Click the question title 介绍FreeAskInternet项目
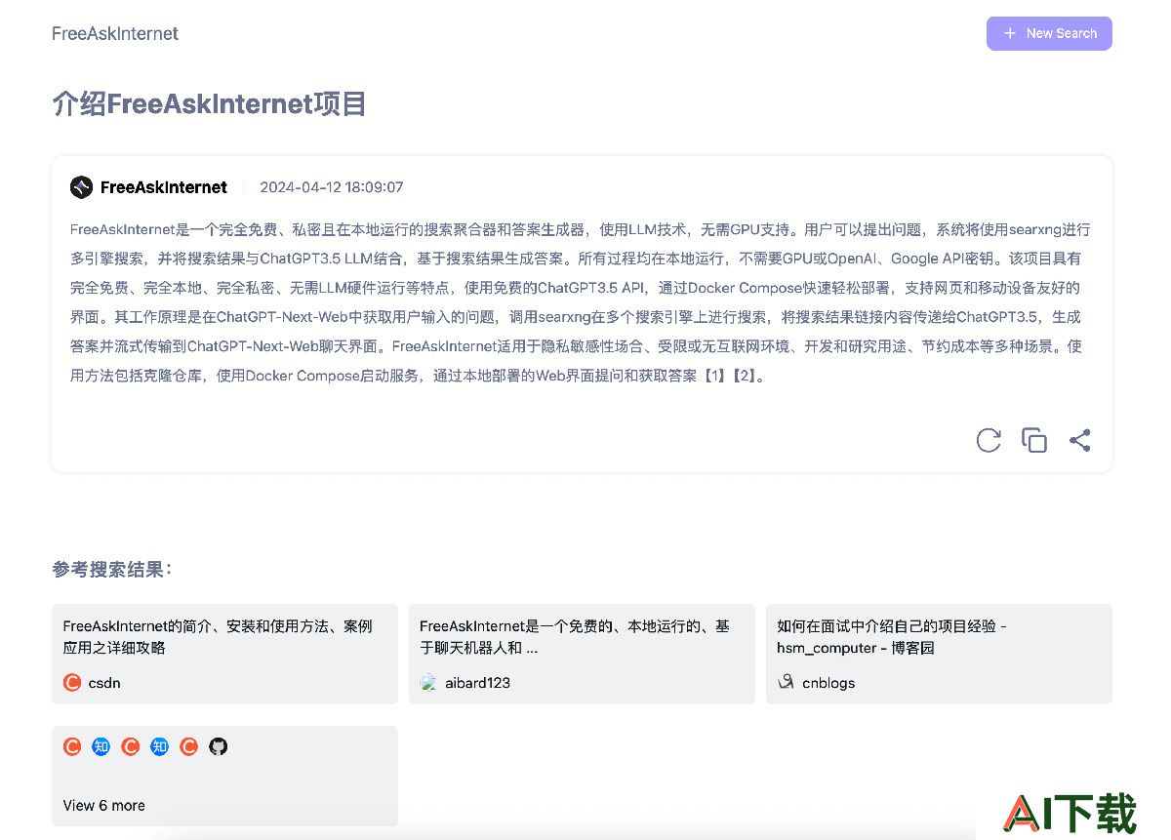Viewport: 1171px width, 840px height. pos(209,103)
